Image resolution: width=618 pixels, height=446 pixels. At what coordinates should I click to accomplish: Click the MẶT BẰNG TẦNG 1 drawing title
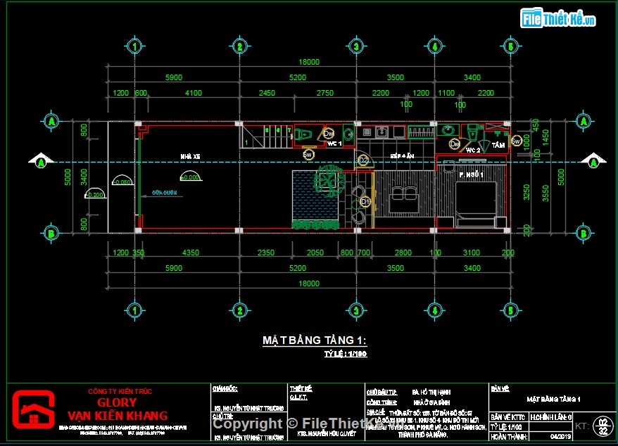tap(315, 340)
